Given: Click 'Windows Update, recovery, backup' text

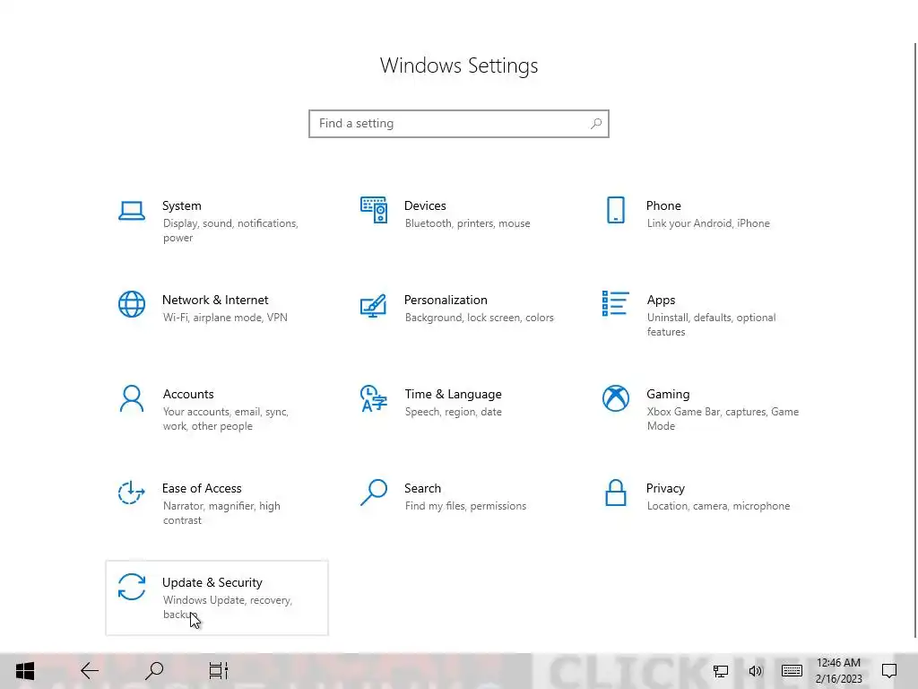Looking at the screenshot, I should point(227,607).
